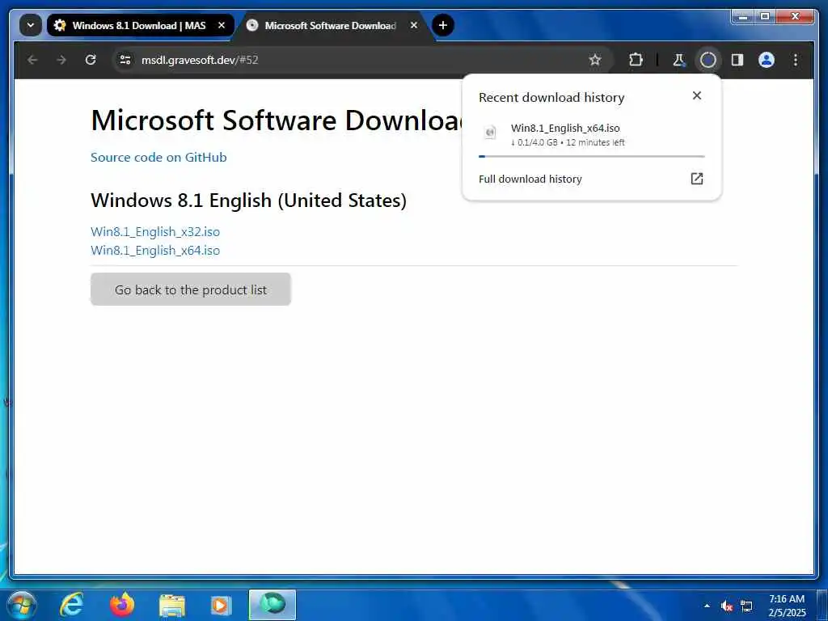828x621 pixels.
Task: Toggle the downloads progress icon
Action: 708,60
